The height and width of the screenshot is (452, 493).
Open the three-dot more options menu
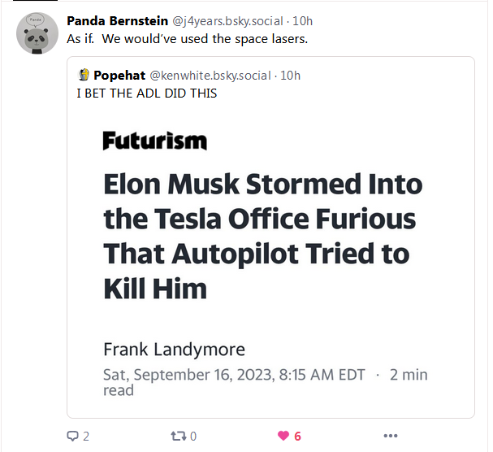click(391, 436)
